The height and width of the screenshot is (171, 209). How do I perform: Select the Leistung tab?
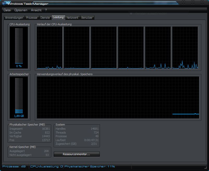coord(58,17)
